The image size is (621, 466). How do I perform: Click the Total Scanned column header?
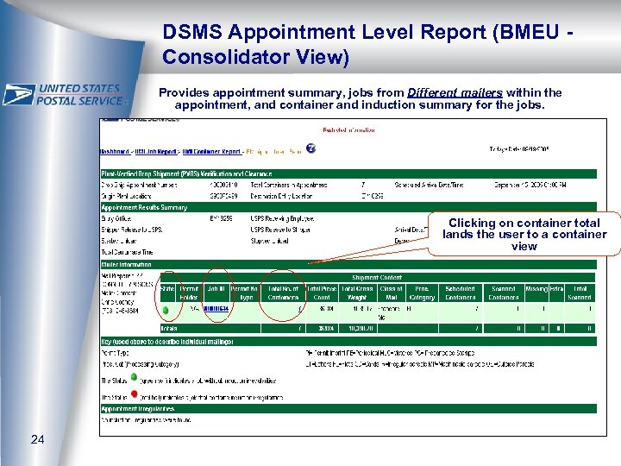(580, 293)
